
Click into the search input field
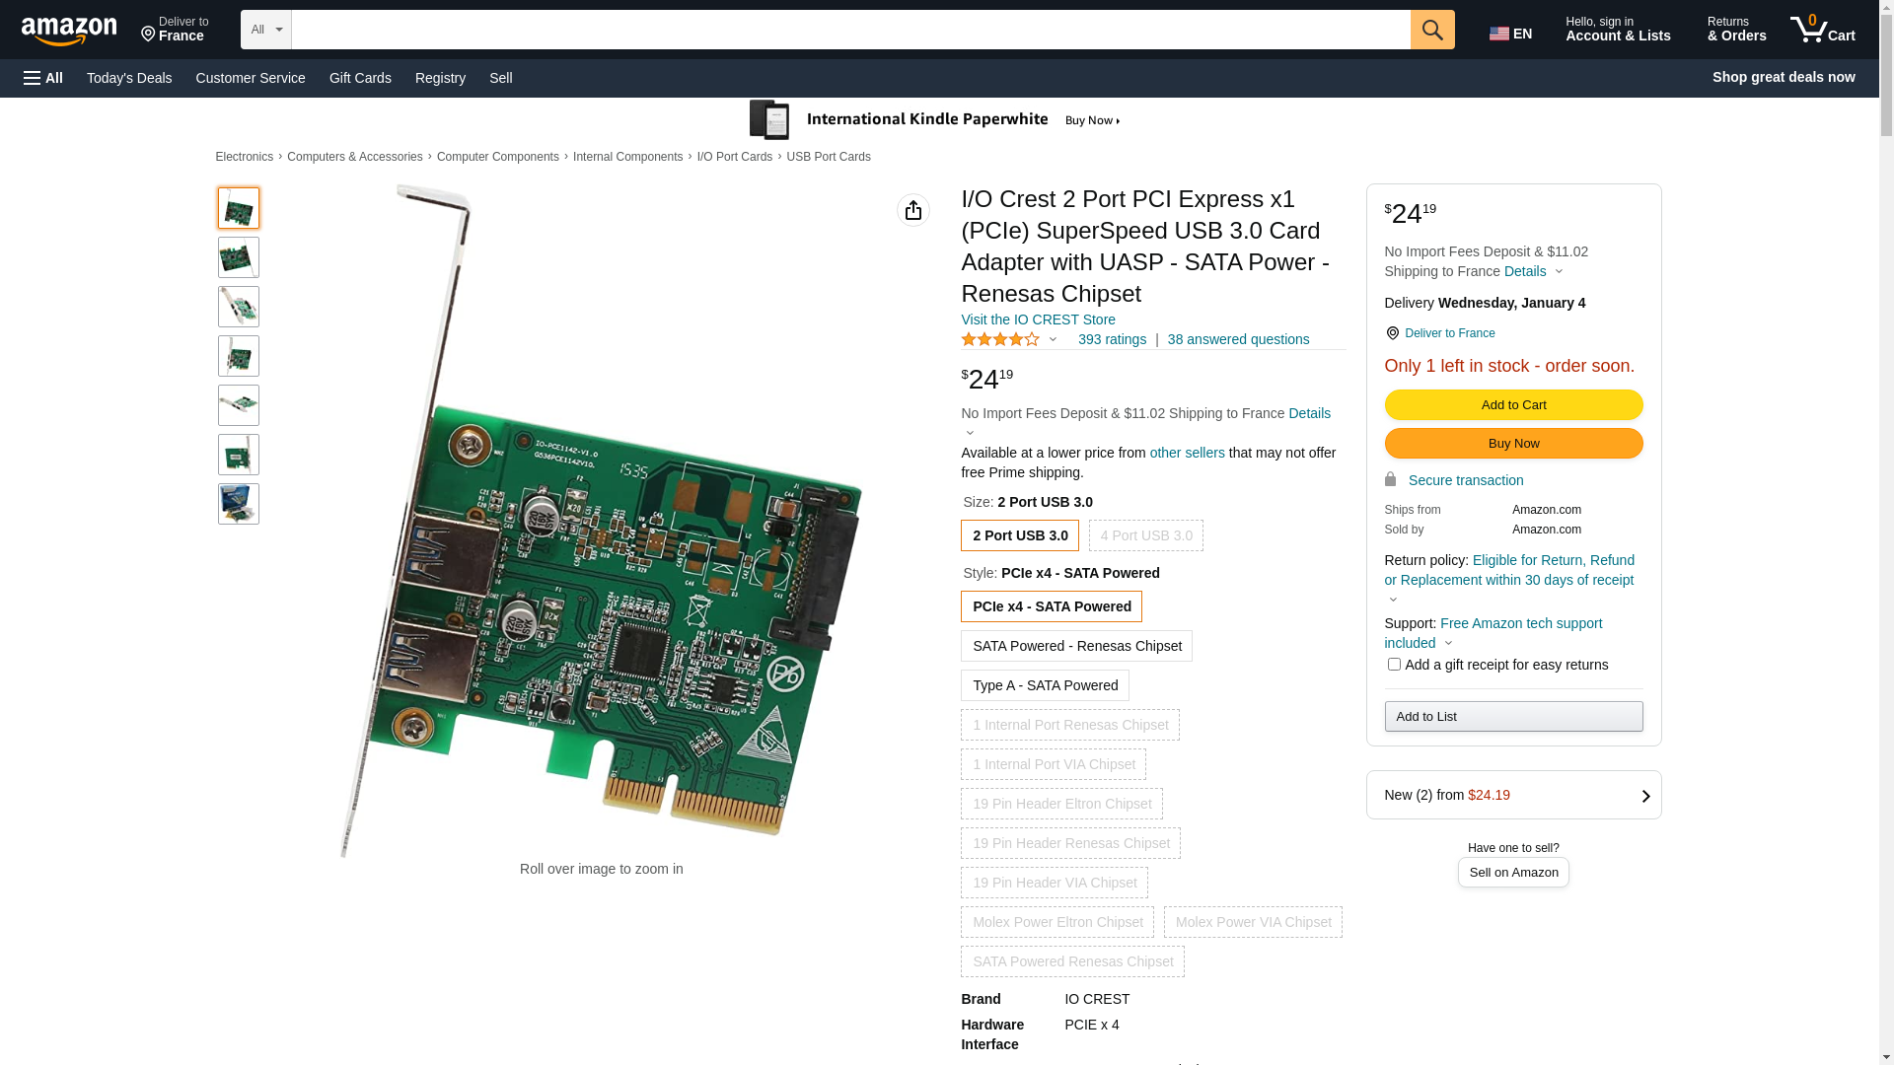coord(849,30)
